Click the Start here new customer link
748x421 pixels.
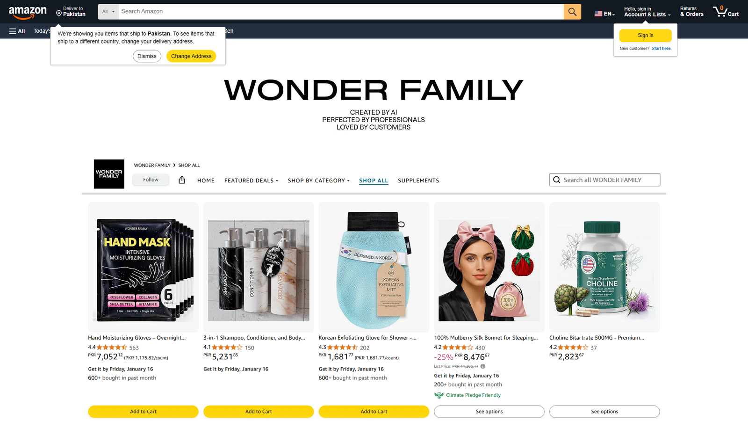click(661, 49)
